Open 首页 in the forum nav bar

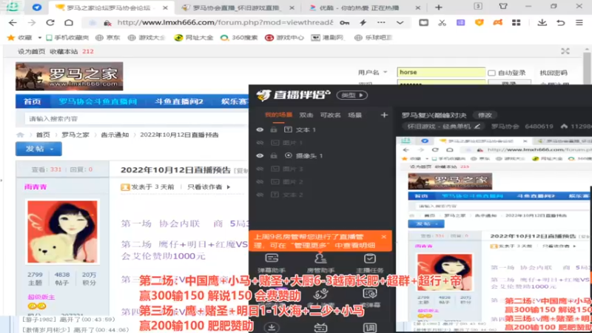(x=32, y=101)
